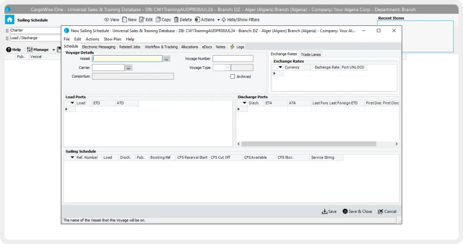Click the Delete trash icon in toolbar
This screenshot has width=463, height=244.
pyautogui.click(x=176, y=20)
